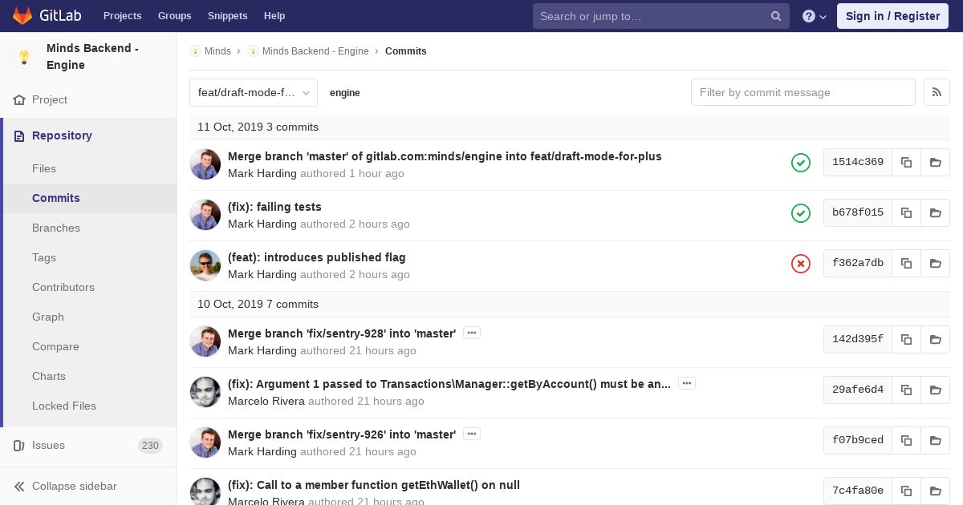
Task: Focus the Search or jump to field
Action: [x=661, y=16]
